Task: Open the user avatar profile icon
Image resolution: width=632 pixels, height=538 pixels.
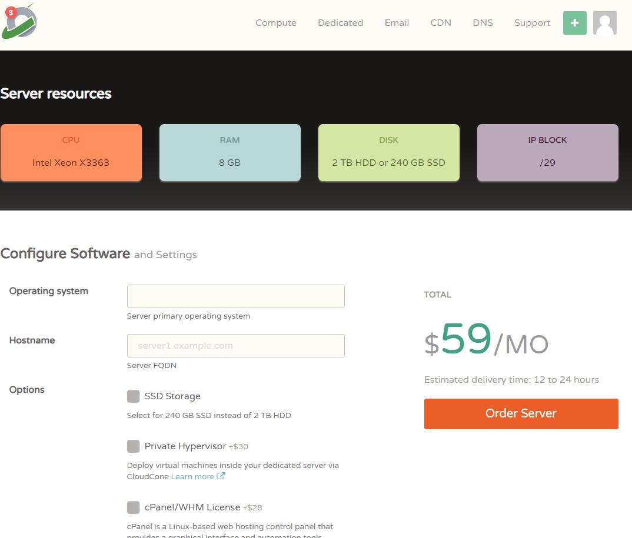Action: pos(604,23)
